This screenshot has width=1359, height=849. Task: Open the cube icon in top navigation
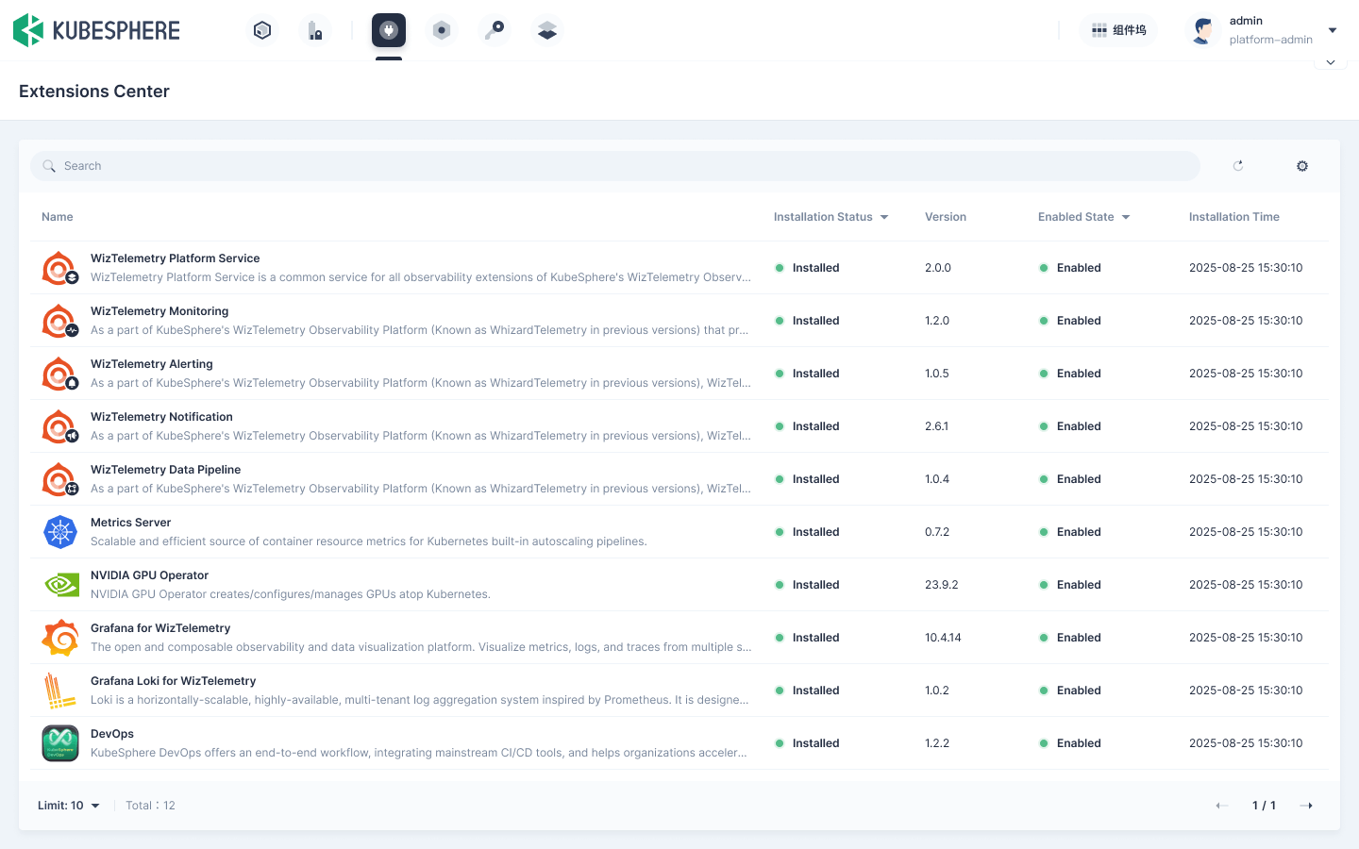click(x=262, y=30)
